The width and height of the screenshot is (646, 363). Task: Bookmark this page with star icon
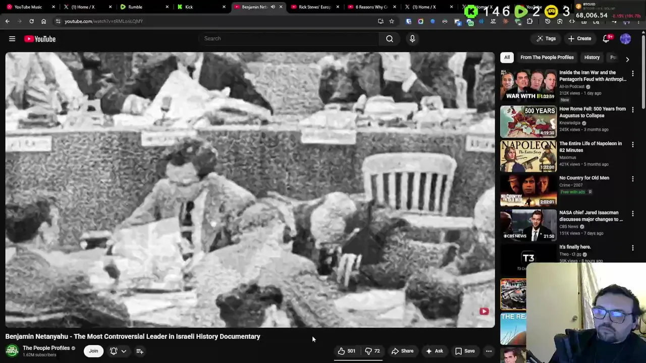(x=391, y=21)
